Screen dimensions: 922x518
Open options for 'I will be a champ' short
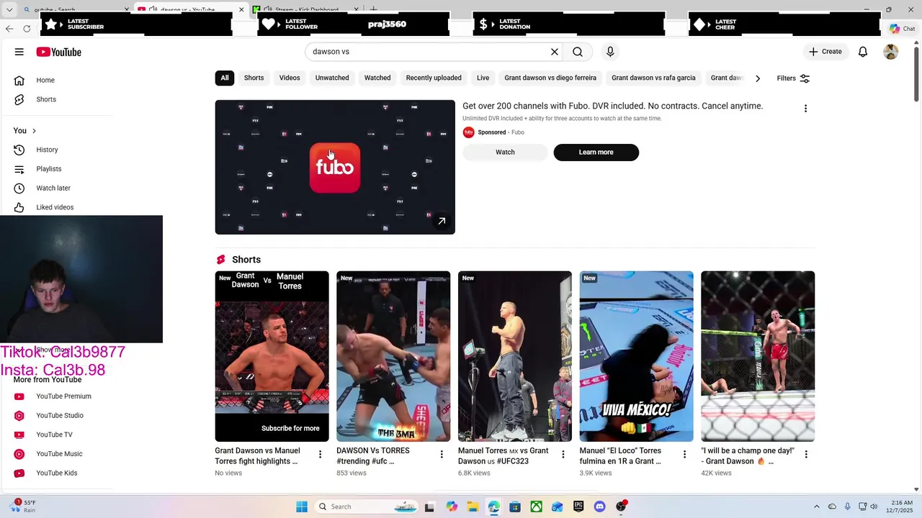(806, 455)
